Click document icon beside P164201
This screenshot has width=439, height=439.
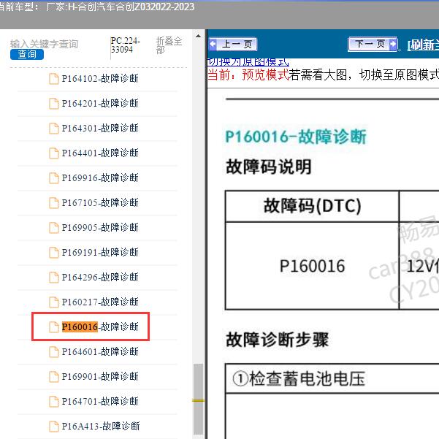coord(54,103)
